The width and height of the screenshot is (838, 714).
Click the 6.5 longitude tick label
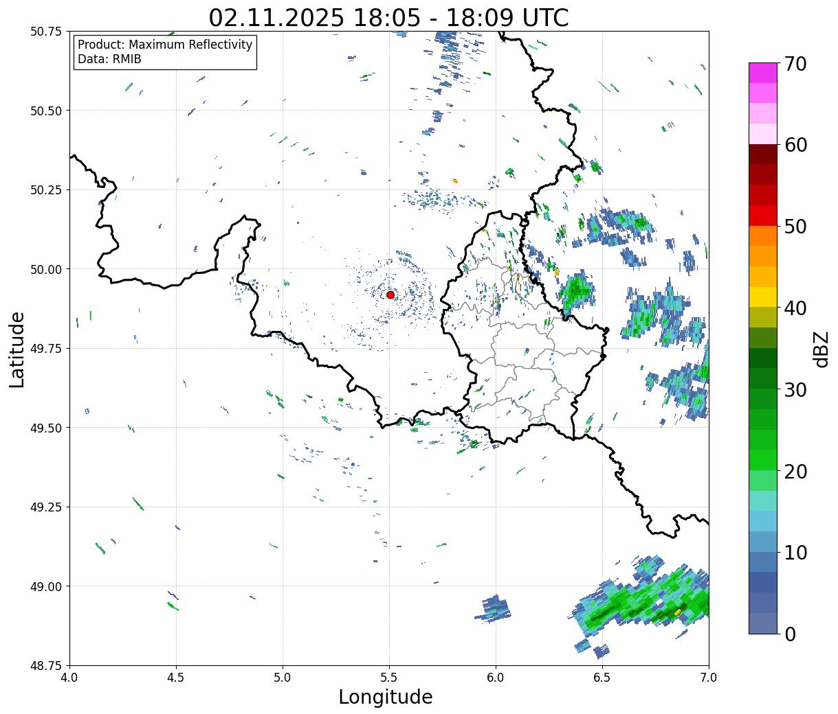(602, 678)
